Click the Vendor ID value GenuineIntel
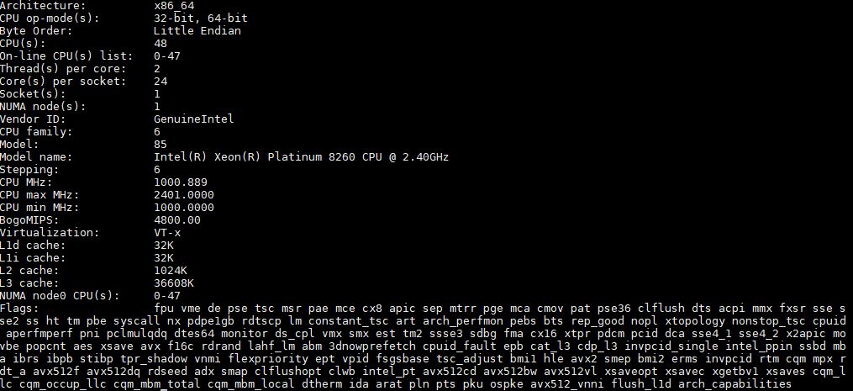The width and height of the screenshot is (853, 391). (x=193, y=119)
